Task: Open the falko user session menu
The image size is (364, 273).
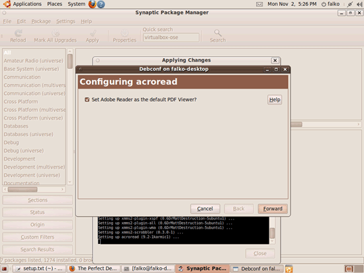Action: tap(330, 4)
